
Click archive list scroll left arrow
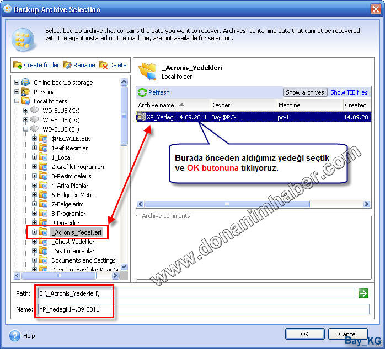pyautogui.click(x=140, y=204)
